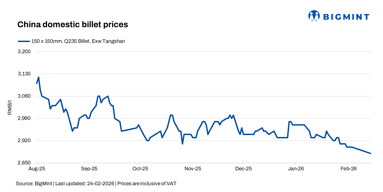Select the Aug-25 x-axis label

[36, 169]
